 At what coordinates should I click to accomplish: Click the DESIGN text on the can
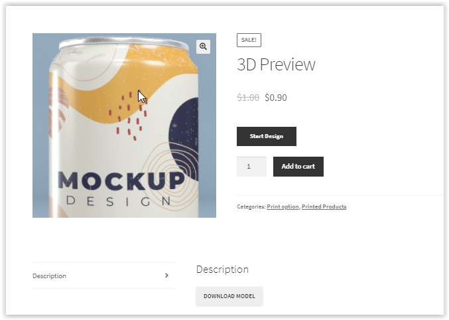(119, 201)
